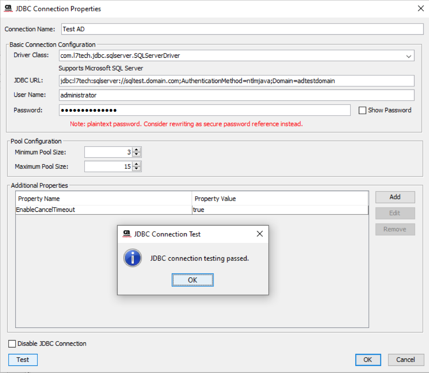The height and width of the screenshot is (373, 429).
Task: Click the JDBC URL text field
Action: click(x=237, y=81)
